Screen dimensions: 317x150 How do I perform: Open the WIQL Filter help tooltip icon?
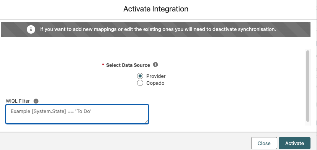point(36,101)
